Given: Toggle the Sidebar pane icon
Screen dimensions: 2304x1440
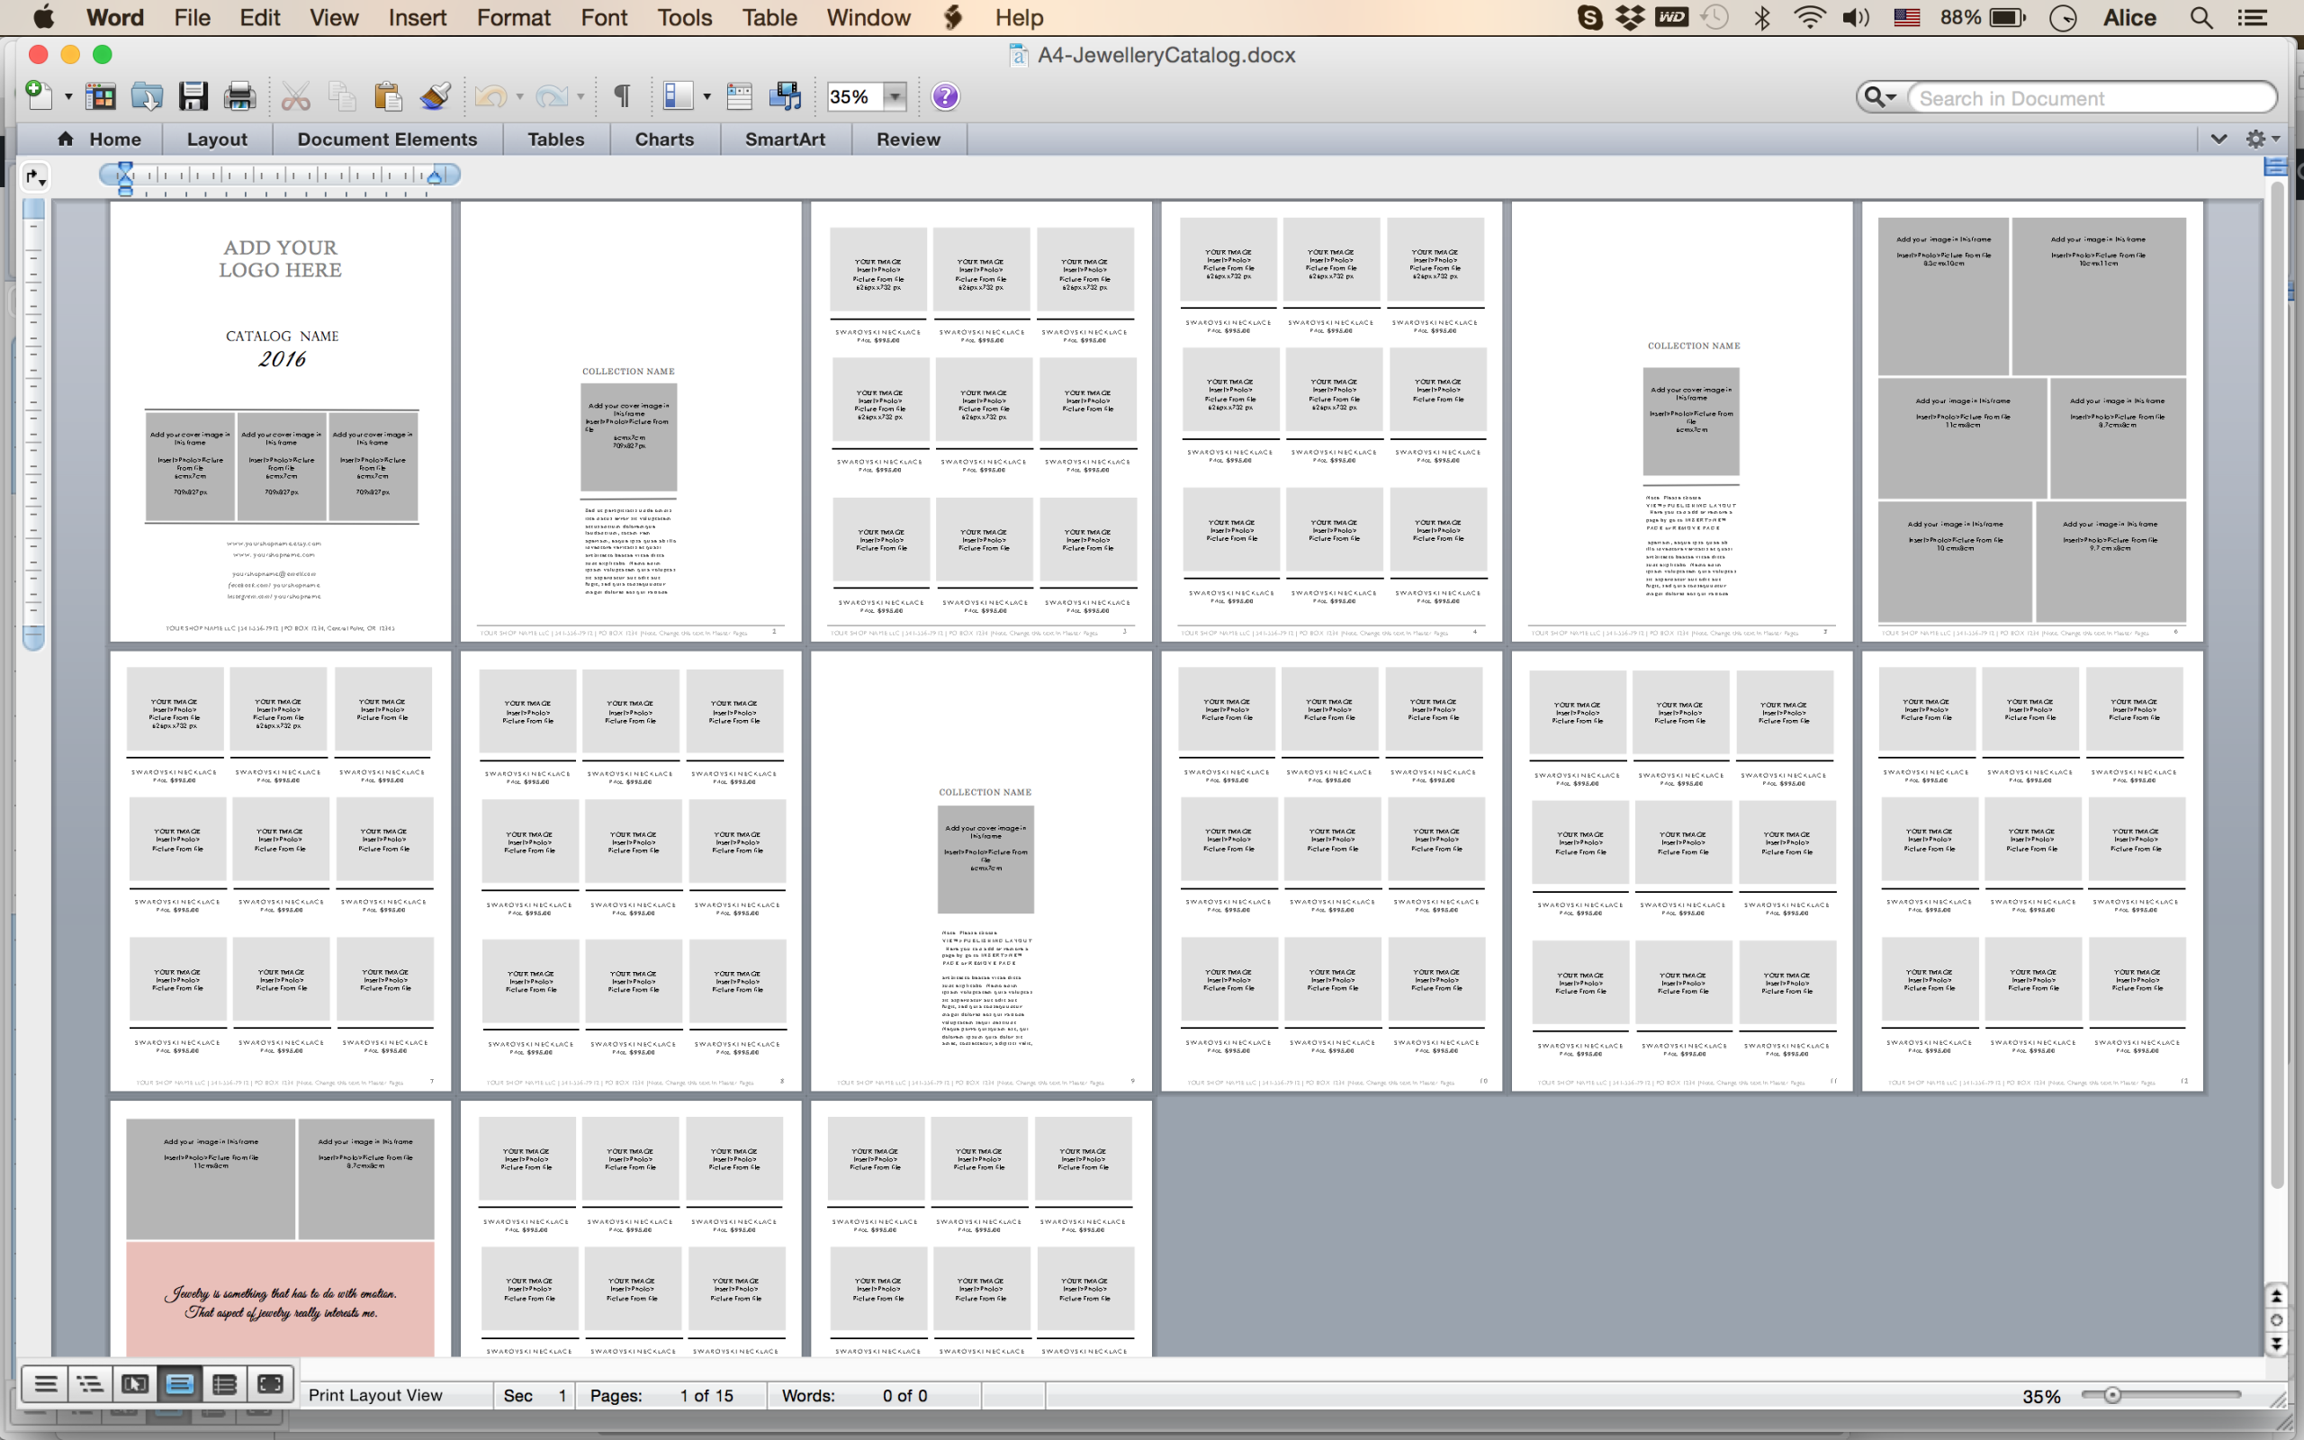Looking at the screenshot, I should point(678,96).
